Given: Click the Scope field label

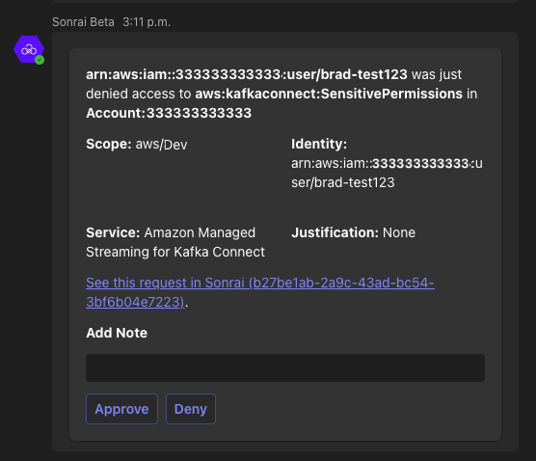Looking at the screenshot, I should pos(109,144).
